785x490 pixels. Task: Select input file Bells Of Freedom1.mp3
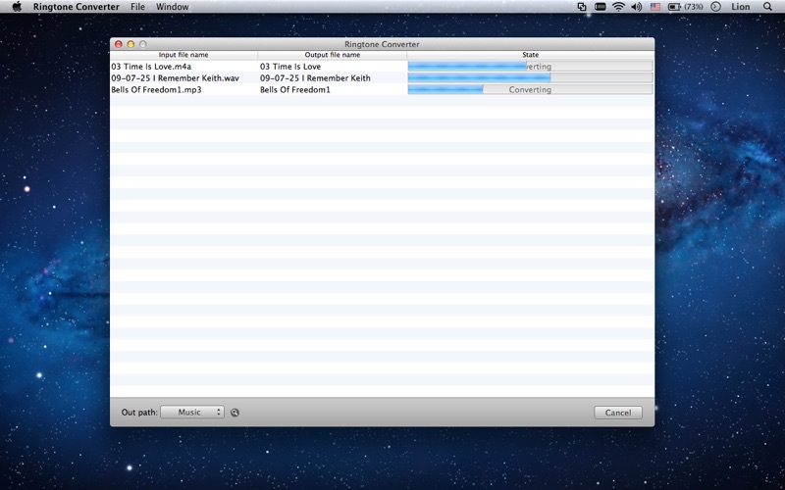pyautogui.click(x=156, y=89)
